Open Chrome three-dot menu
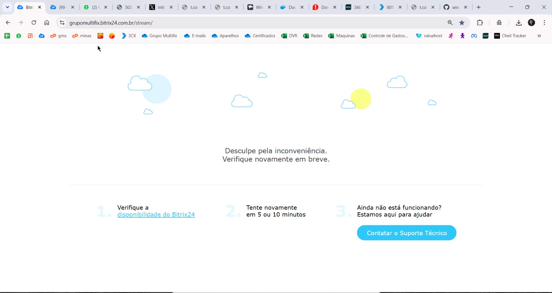The height and width of the screenshot is (293, 552). tap(544, 23)
